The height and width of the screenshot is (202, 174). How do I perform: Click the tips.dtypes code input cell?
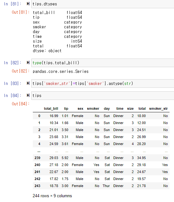(103, 4)
